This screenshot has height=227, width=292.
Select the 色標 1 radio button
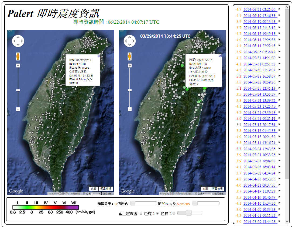point(157,213)
